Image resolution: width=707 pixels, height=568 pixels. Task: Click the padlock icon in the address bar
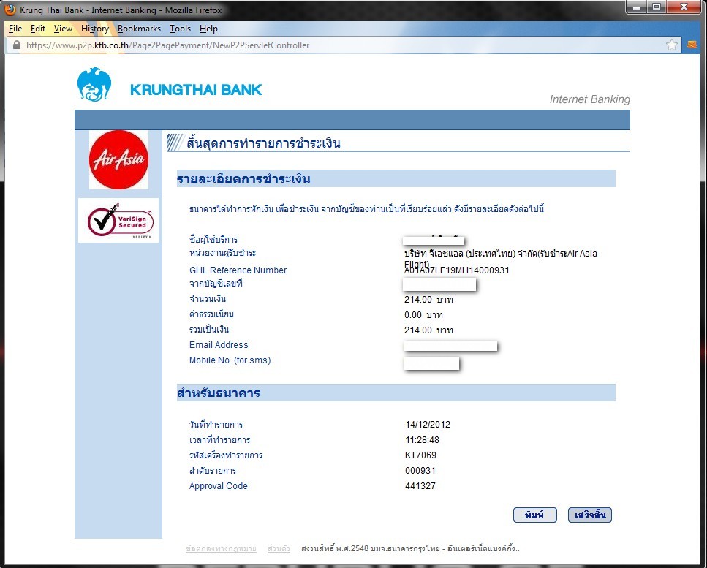[x=17, y=45]
